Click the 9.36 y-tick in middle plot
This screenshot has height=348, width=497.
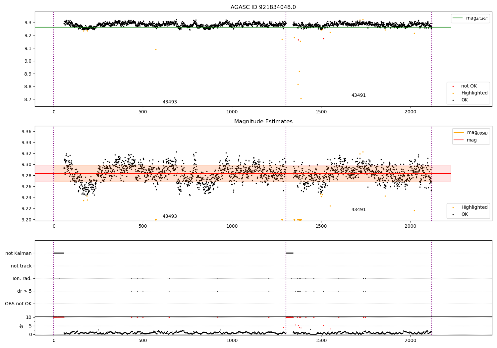tap(27, 132)
